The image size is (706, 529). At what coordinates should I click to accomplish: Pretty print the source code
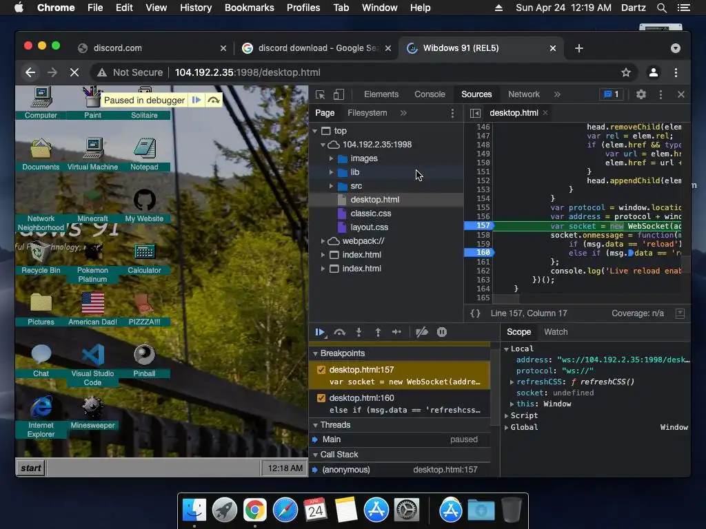point(475,313)
